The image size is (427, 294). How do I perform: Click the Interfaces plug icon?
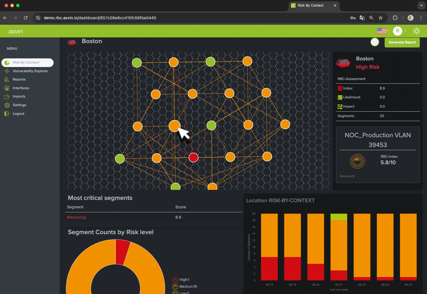pos(7,88)
